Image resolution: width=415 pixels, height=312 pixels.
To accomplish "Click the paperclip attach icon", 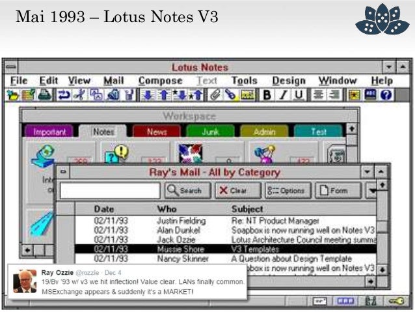I will (x=215, y=95).
